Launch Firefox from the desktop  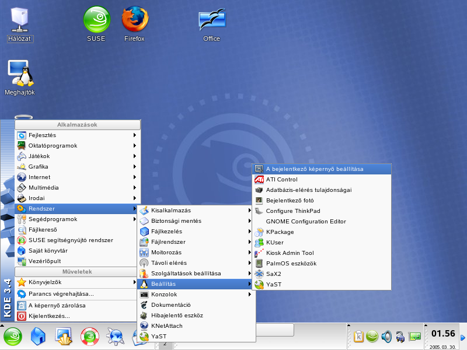(135, 24)
